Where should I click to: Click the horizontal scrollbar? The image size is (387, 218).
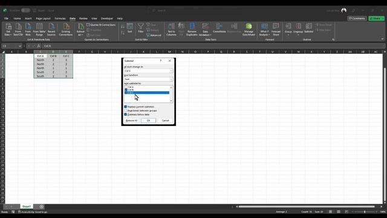pos(307,206)
